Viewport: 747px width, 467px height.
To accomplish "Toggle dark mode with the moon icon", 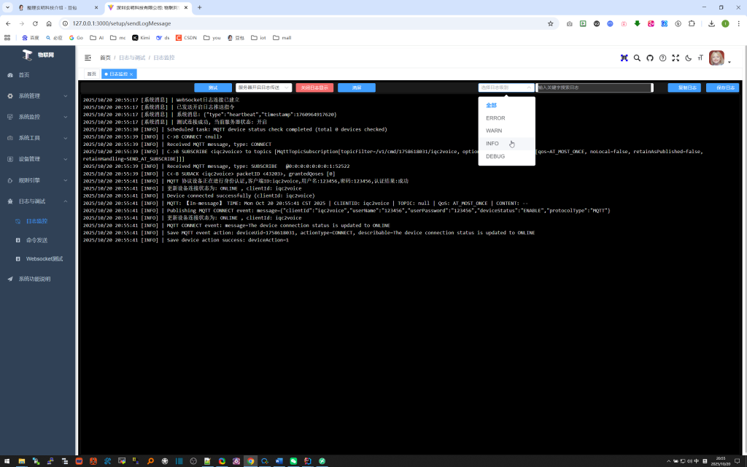I will coord(688,58).
